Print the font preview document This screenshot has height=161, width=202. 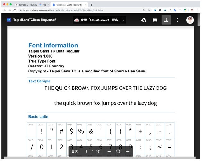click(155, 20)
